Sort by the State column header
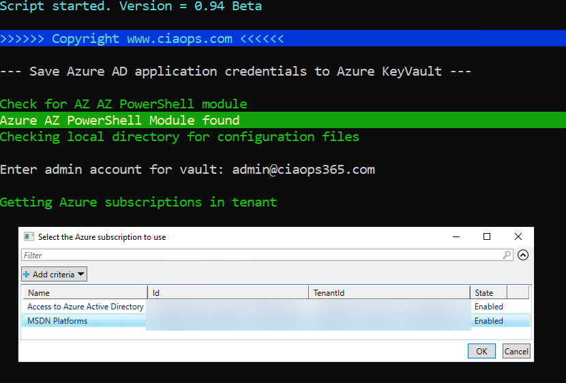 [488, 292]
